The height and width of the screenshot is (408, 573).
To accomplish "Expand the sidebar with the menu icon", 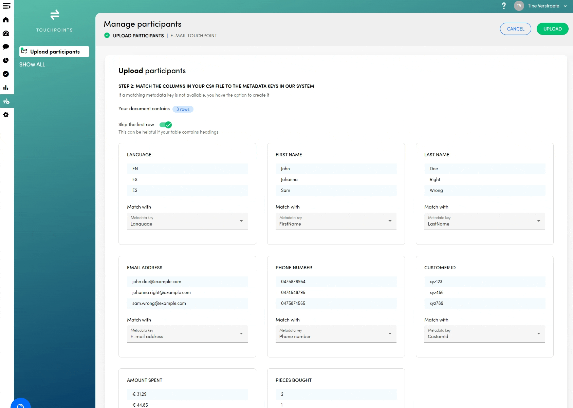I will (x=6, y=6).
